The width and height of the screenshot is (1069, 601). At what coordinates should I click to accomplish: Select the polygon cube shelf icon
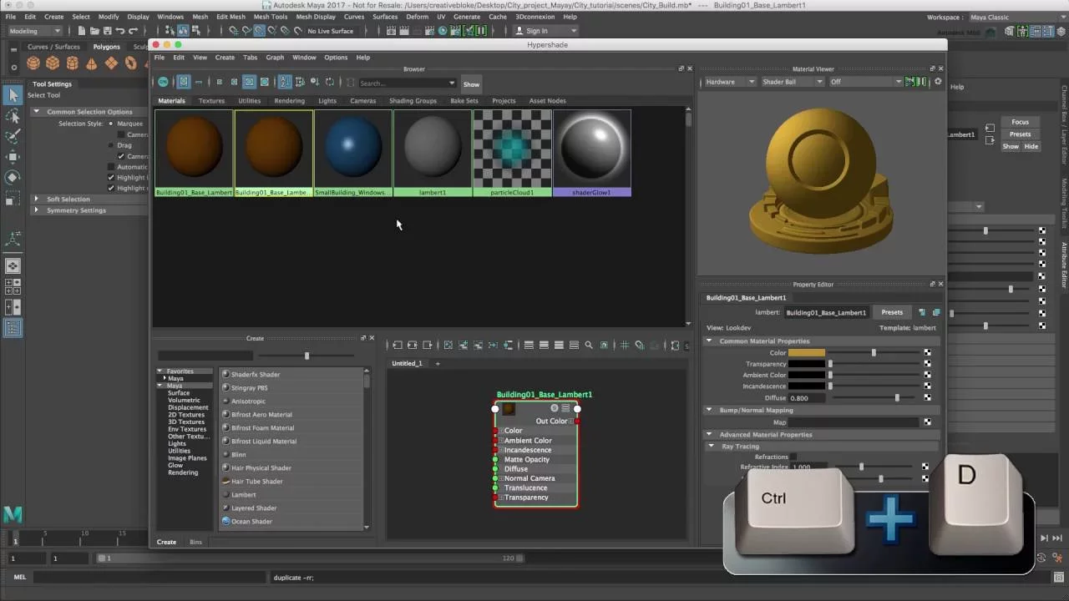point(53,63)
